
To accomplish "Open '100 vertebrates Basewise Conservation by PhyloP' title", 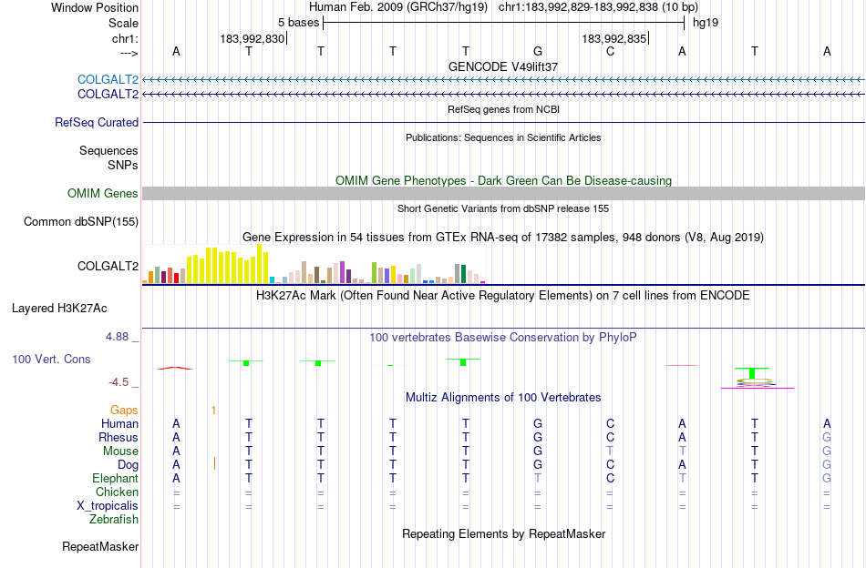I will [503, 337].
